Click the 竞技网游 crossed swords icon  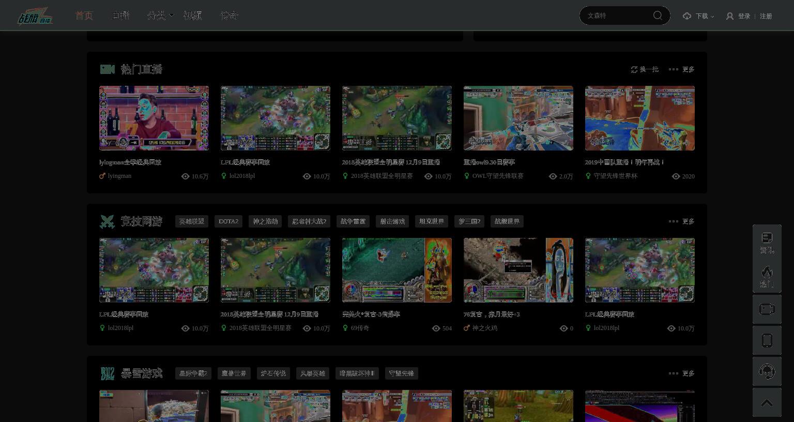pyautogui.click(x=107, y=221)
